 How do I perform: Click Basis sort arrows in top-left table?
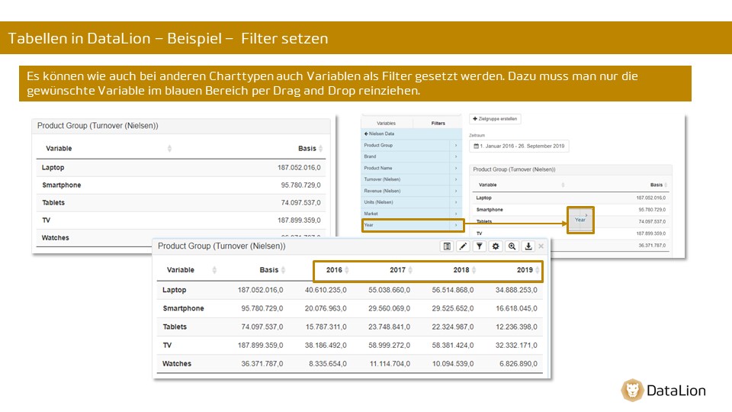click(321, 149)
